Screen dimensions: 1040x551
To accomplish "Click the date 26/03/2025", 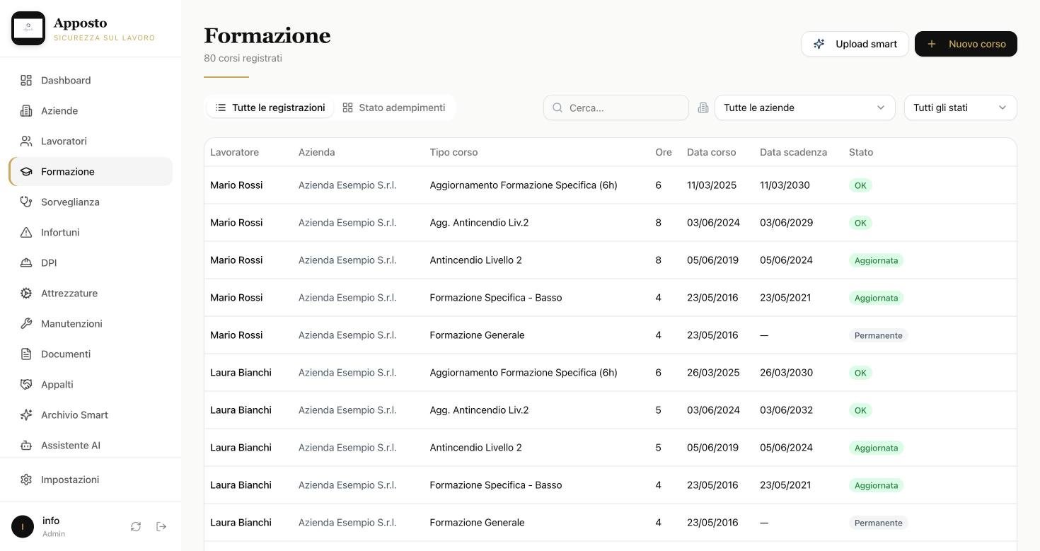I will (713, 373).
